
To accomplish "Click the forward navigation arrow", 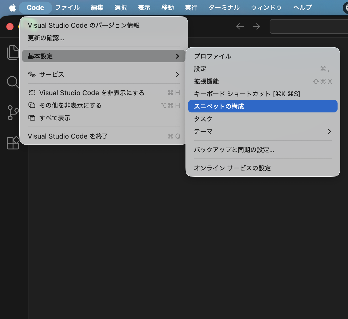I will (256, 26).
